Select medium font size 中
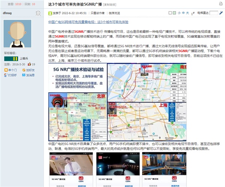Viewport: 225px width, 187px height. click(183, 13)
